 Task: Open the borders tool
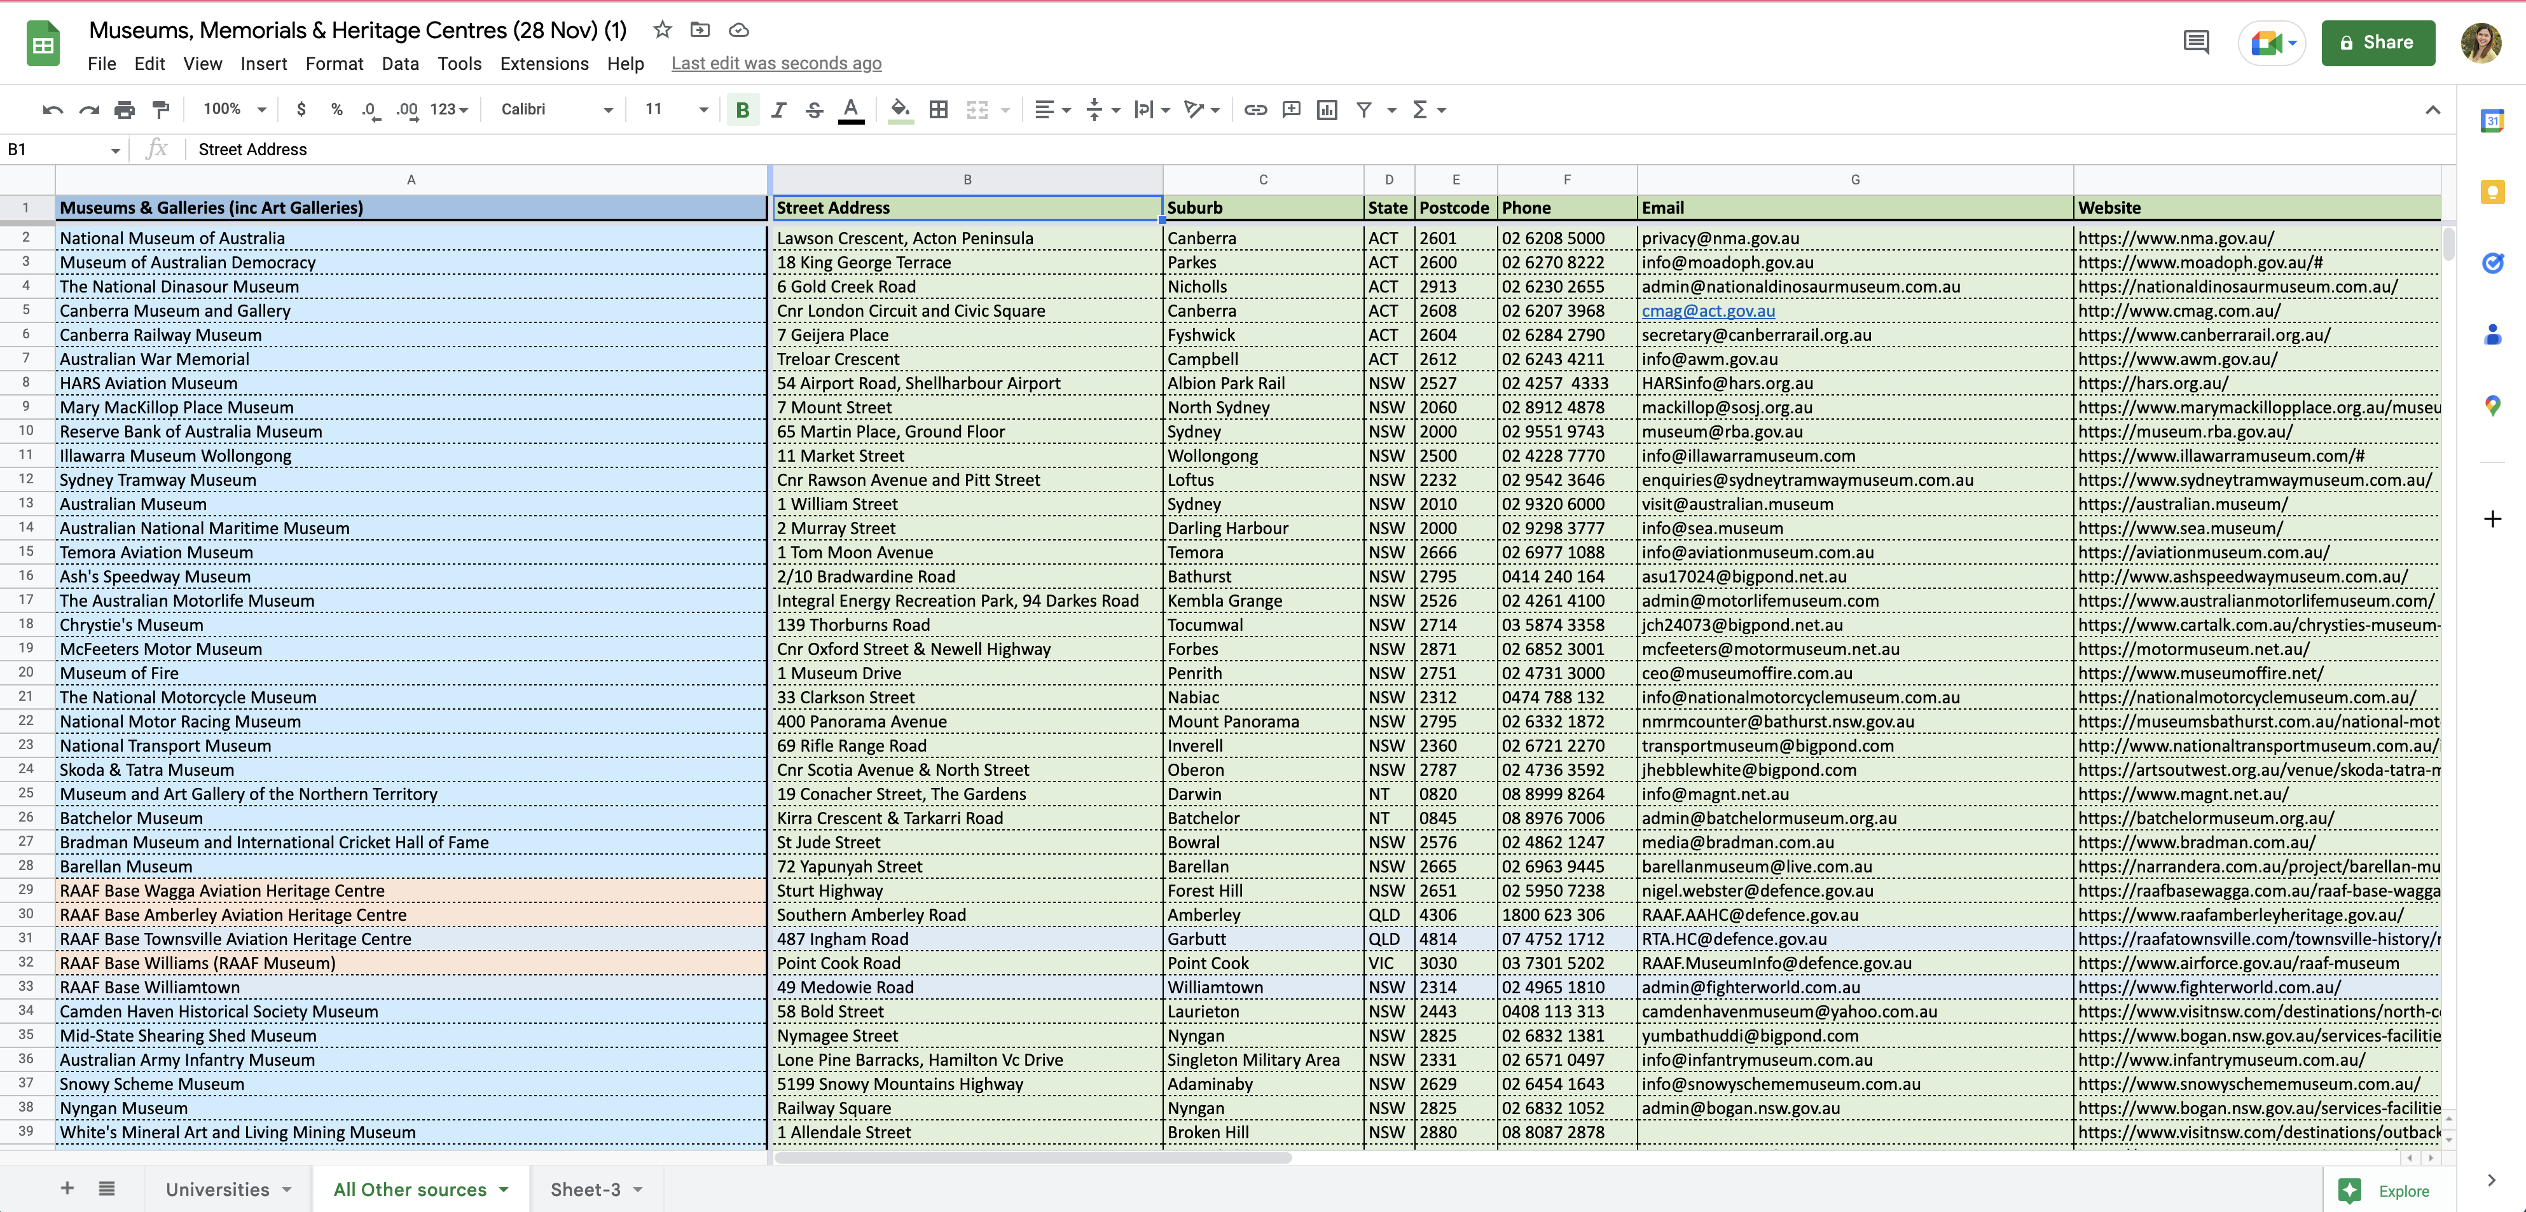939,110
